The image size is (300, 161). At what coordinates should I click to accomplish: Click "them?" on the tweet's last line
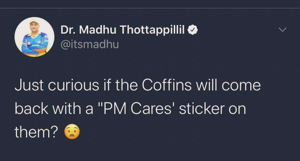tap(36, 132)
